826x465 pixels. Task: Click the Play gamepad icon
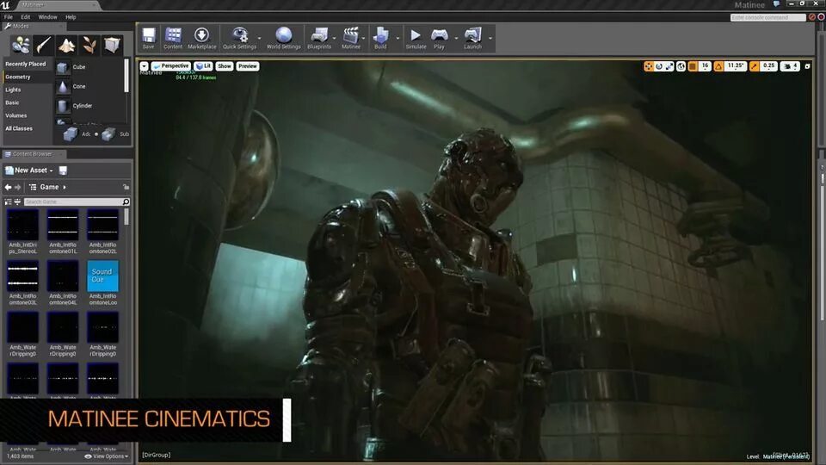tap(440, 35)
